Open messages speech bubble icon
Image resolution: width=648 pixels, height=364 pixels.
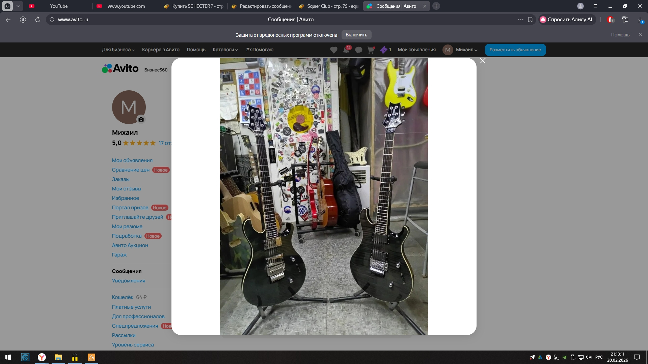point(359,50)
